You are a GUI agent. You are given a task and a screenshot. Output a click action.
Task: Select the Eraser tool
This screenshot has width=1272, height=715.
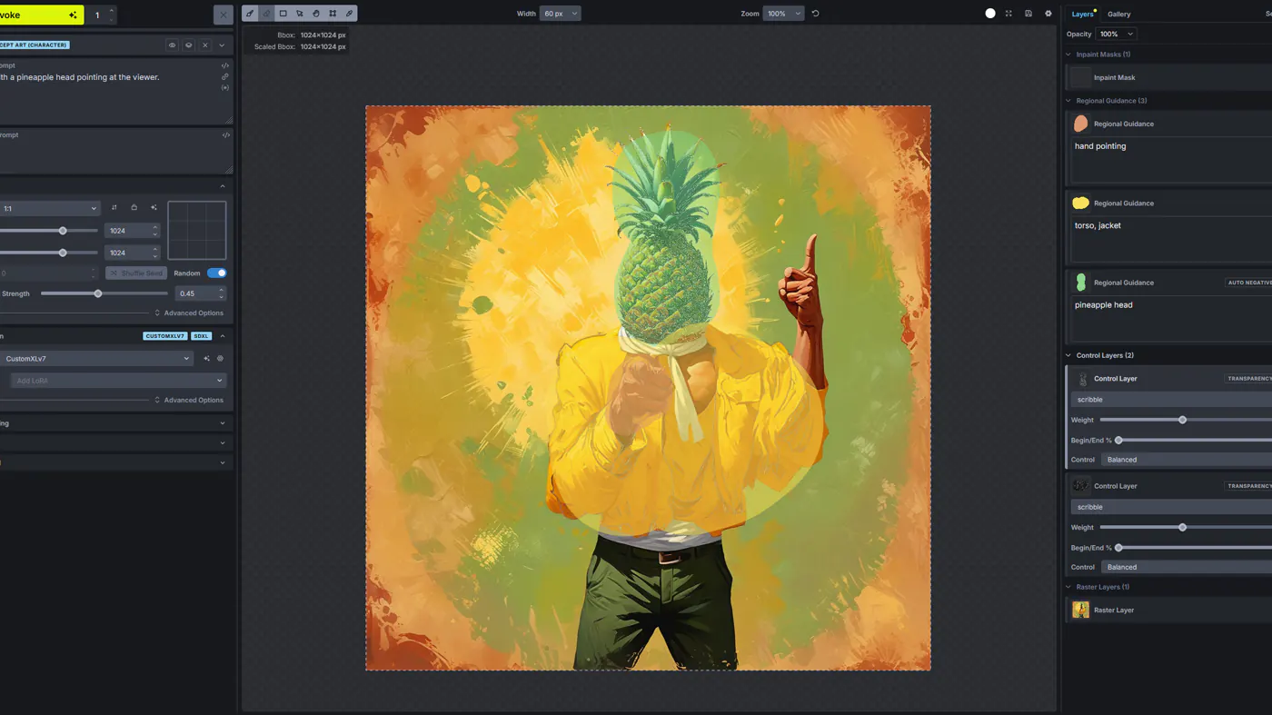pyautogui.click(x=266, y=14)
